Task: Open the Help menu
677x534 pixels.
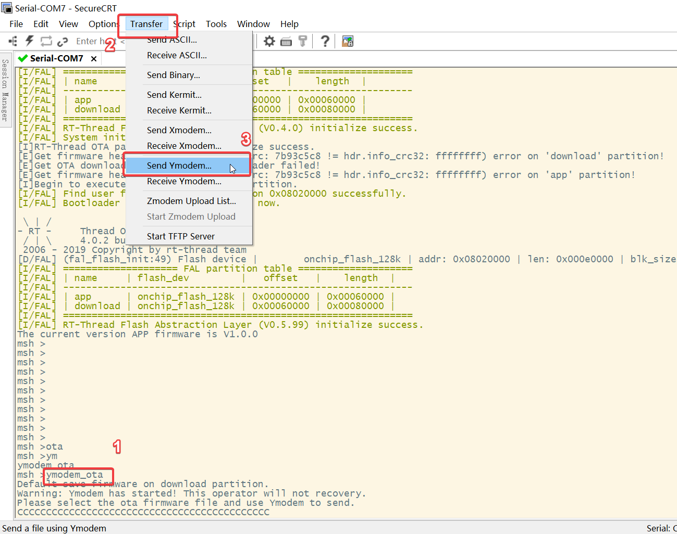Action: click(x=289, y=24)
